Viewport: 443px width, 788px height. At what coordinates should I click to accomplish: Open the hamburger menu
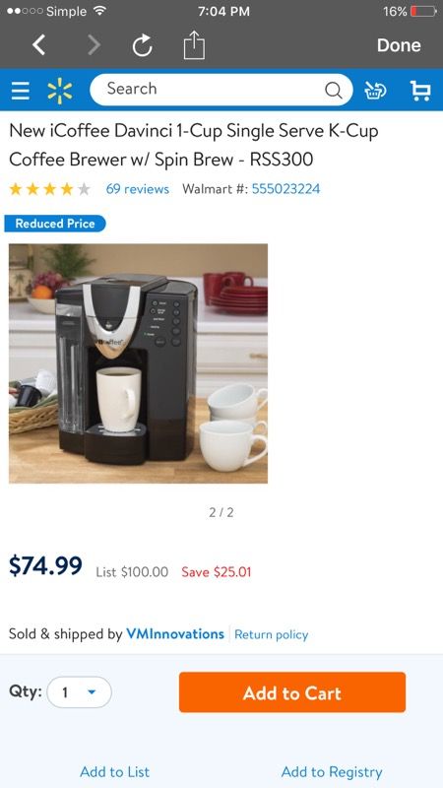point(21,91)
